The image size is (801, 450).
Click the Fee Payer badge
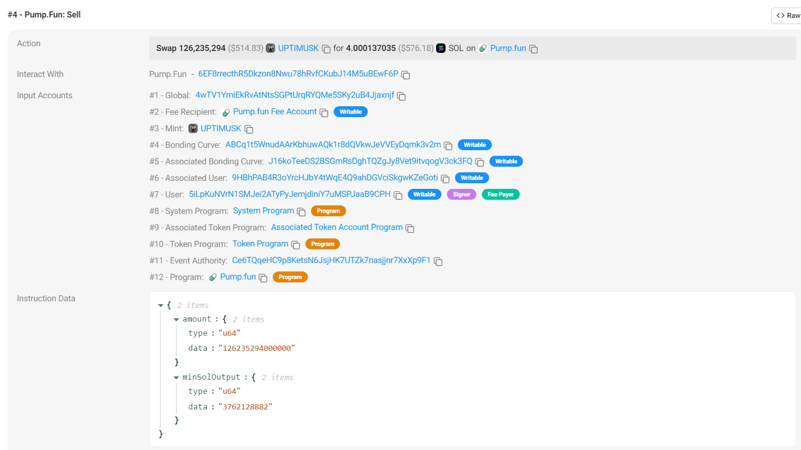(x=501, y=195)
